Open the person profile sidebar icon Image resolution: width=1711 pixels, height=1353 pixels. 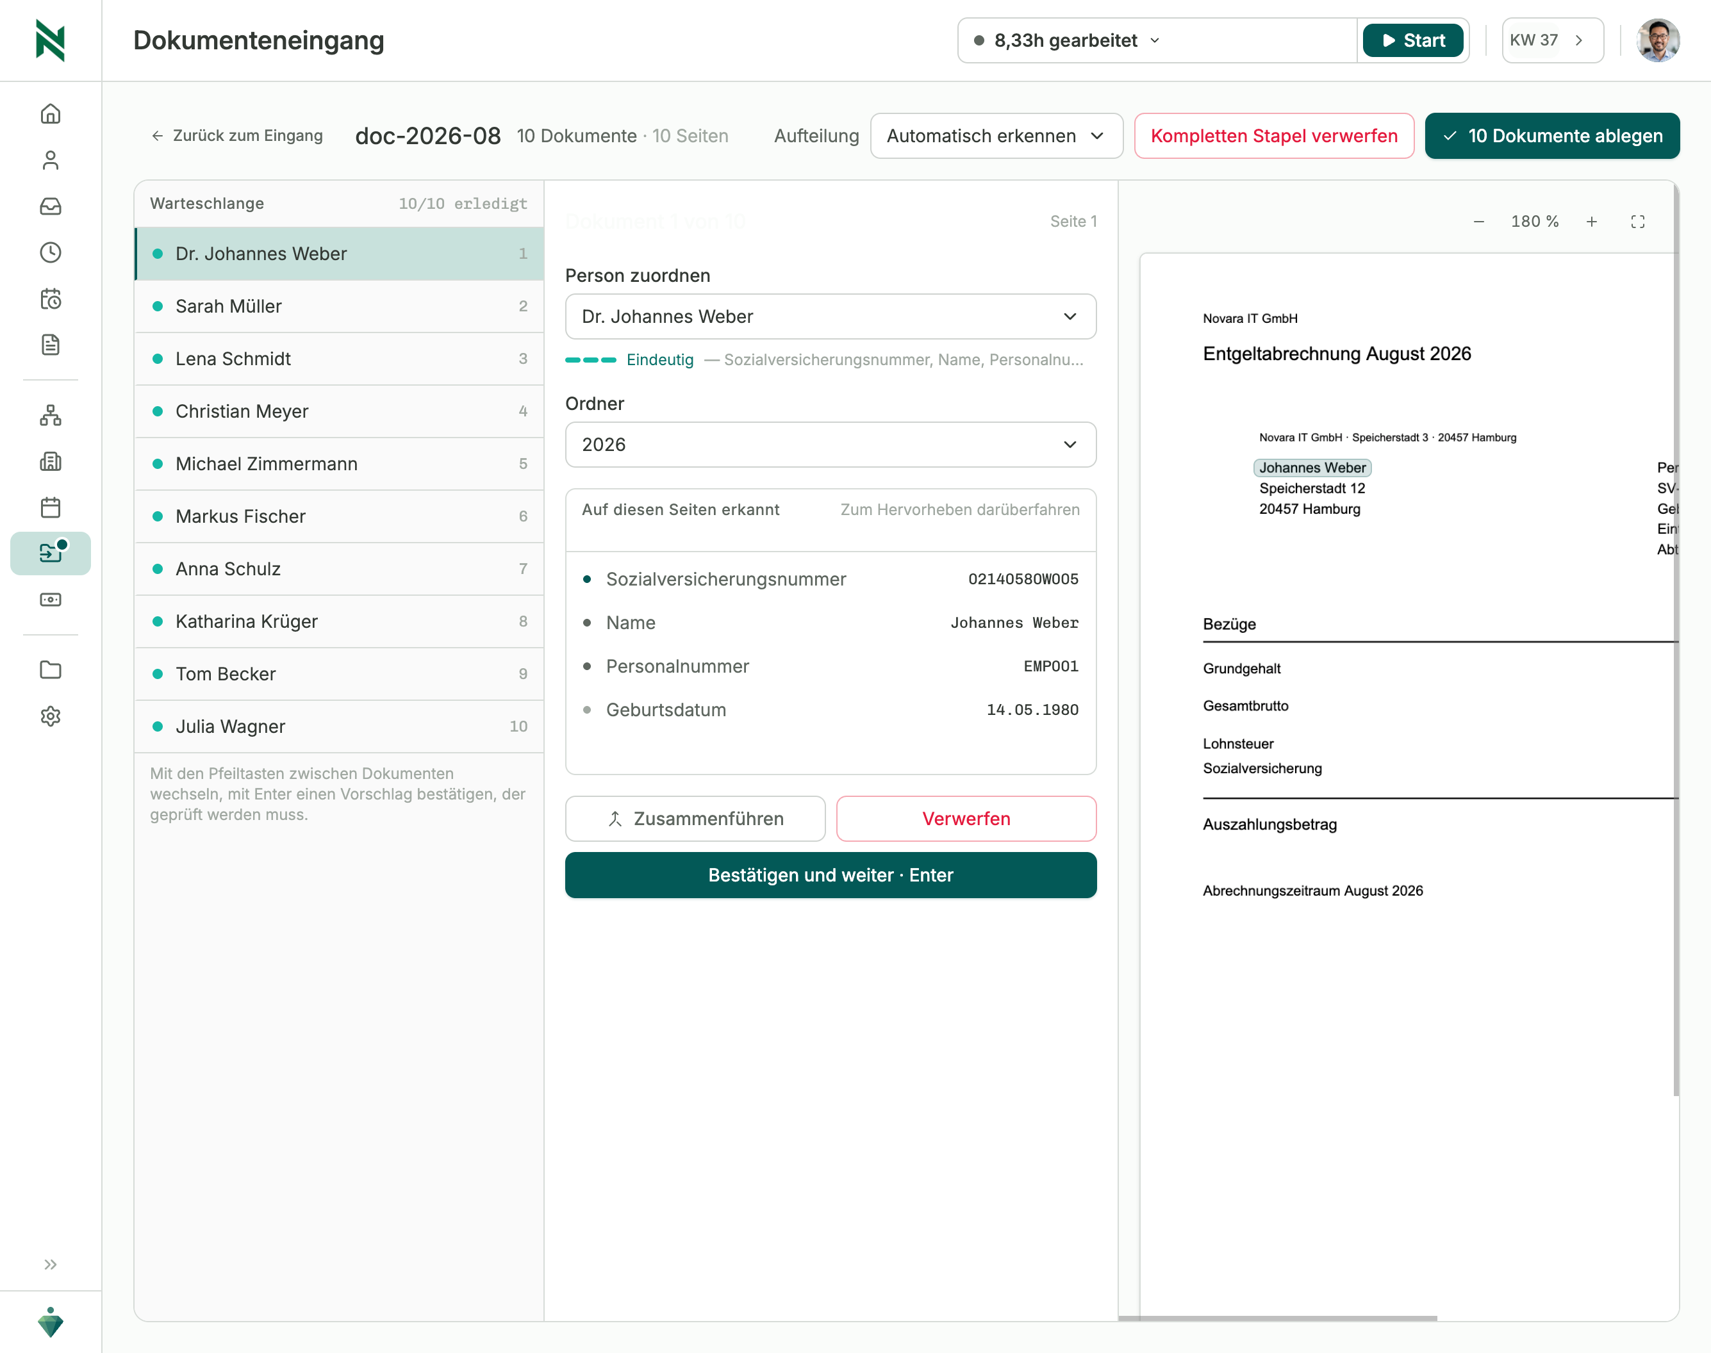(x=51, y=160)
